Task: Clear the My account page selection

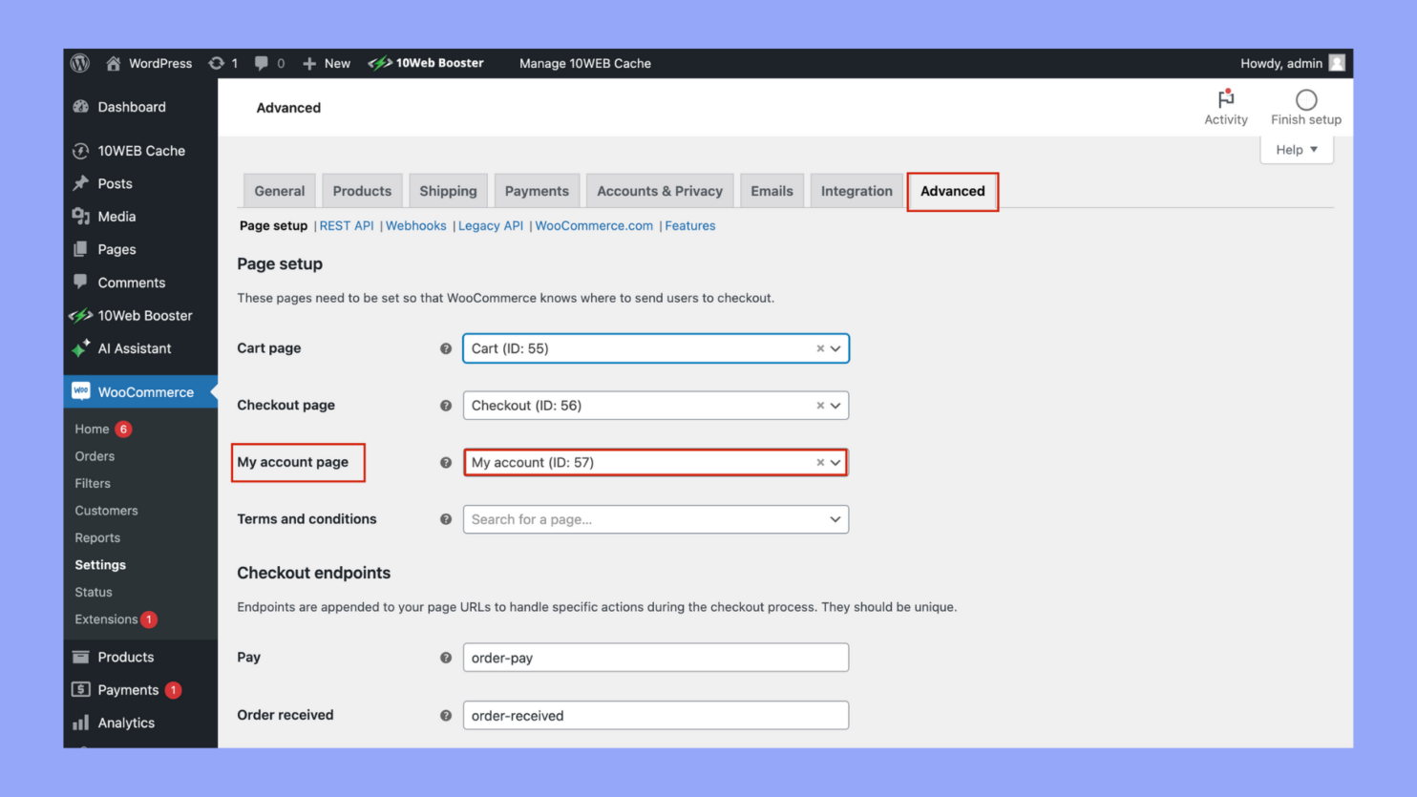Action: (x=819, y=462)
